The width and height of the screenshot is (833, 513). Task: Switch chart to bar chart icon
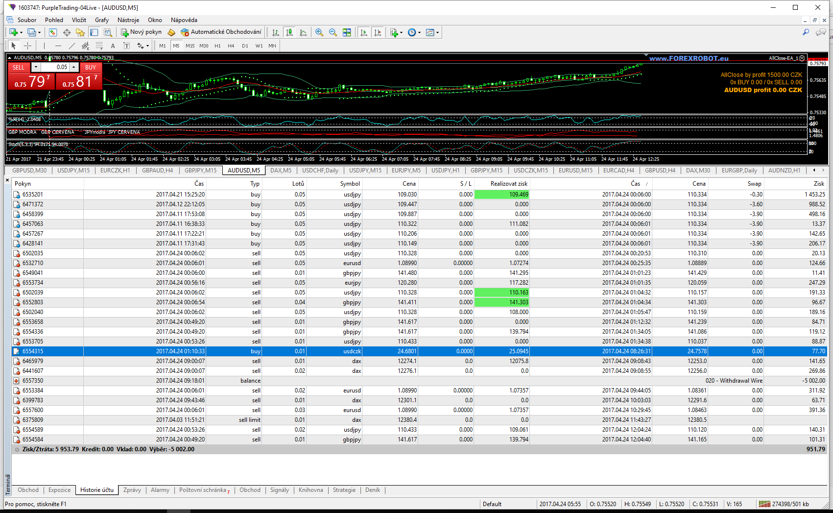276,32
